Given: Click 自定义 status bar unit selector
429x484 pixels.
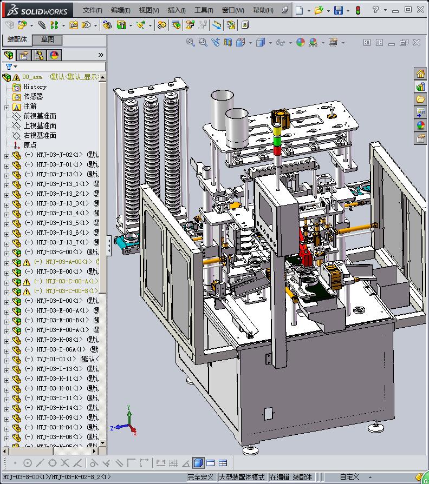Looking at the screenshot, I should (349, 477).
